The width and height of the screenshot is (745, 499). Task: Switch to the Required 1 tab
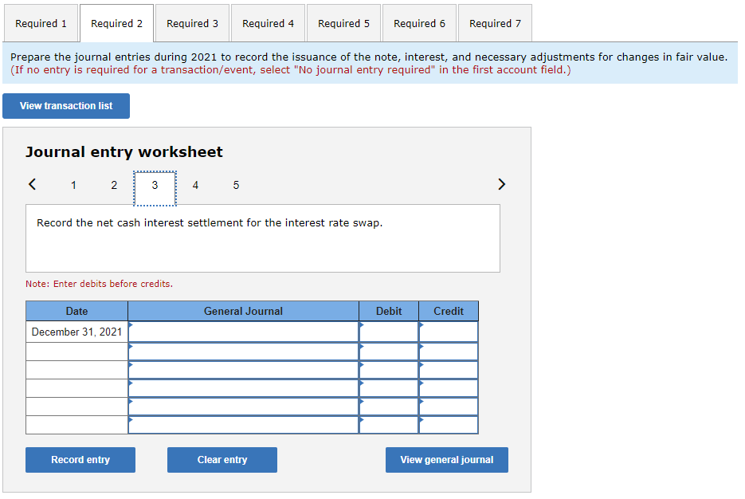click(x=41, y=23)
